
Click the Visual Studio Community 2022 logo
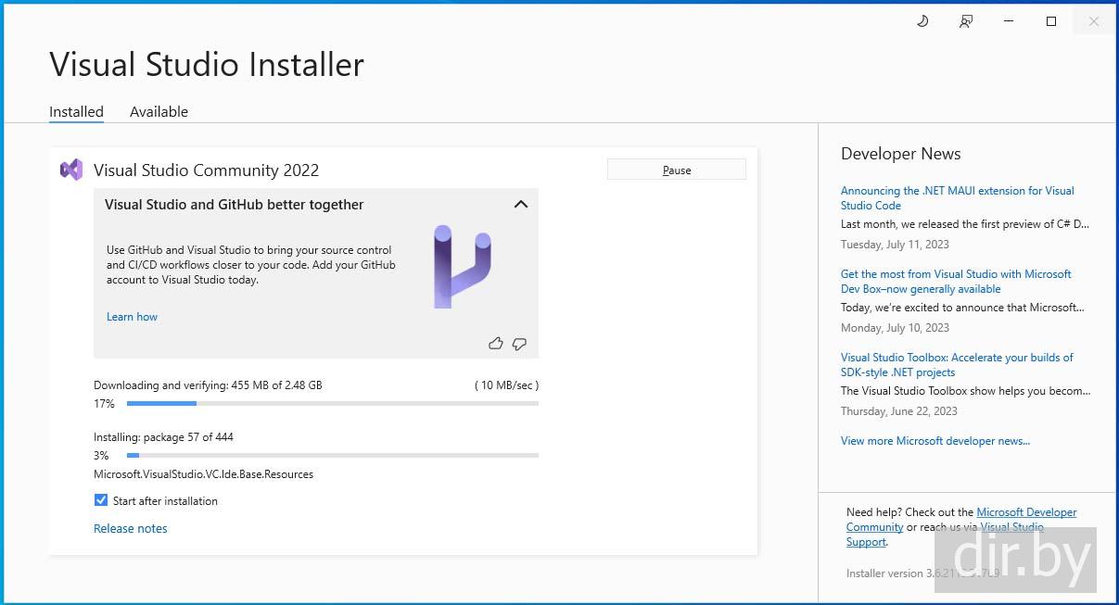click(x=71, y=170)
